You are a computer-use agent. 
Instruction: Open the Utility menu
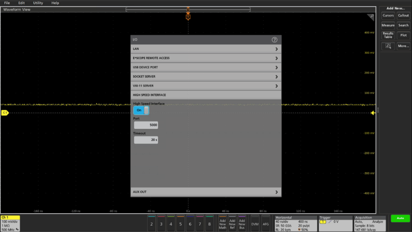tap(38, 3)
